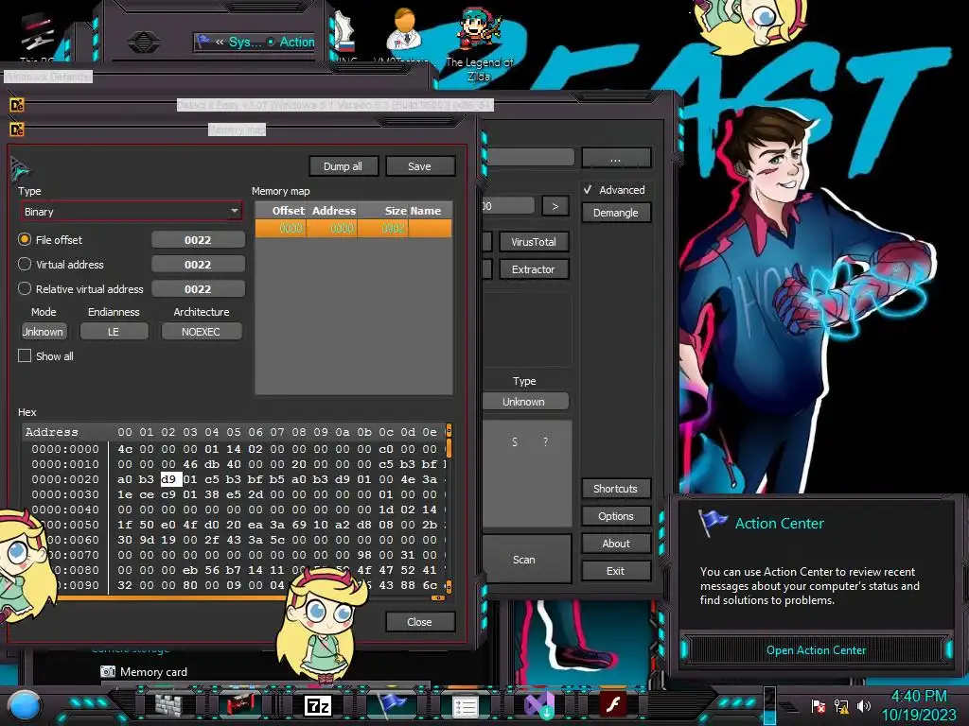This screenshot has height=726, width=969.
Task: Open the Options button
Action: point(615,516)
